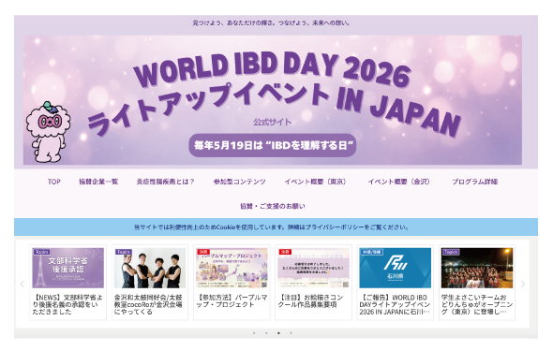Click ライトアップイベント IN JAPAN banner text
The height and width of the screenshot is (351, 553).
275,109
